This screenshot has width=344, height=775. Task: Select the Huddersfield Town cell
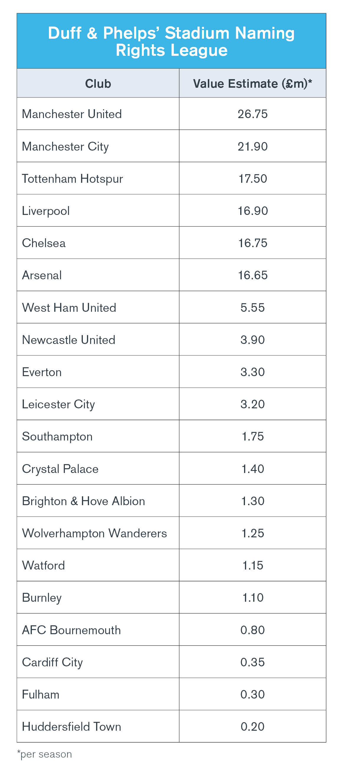[98, 726]
